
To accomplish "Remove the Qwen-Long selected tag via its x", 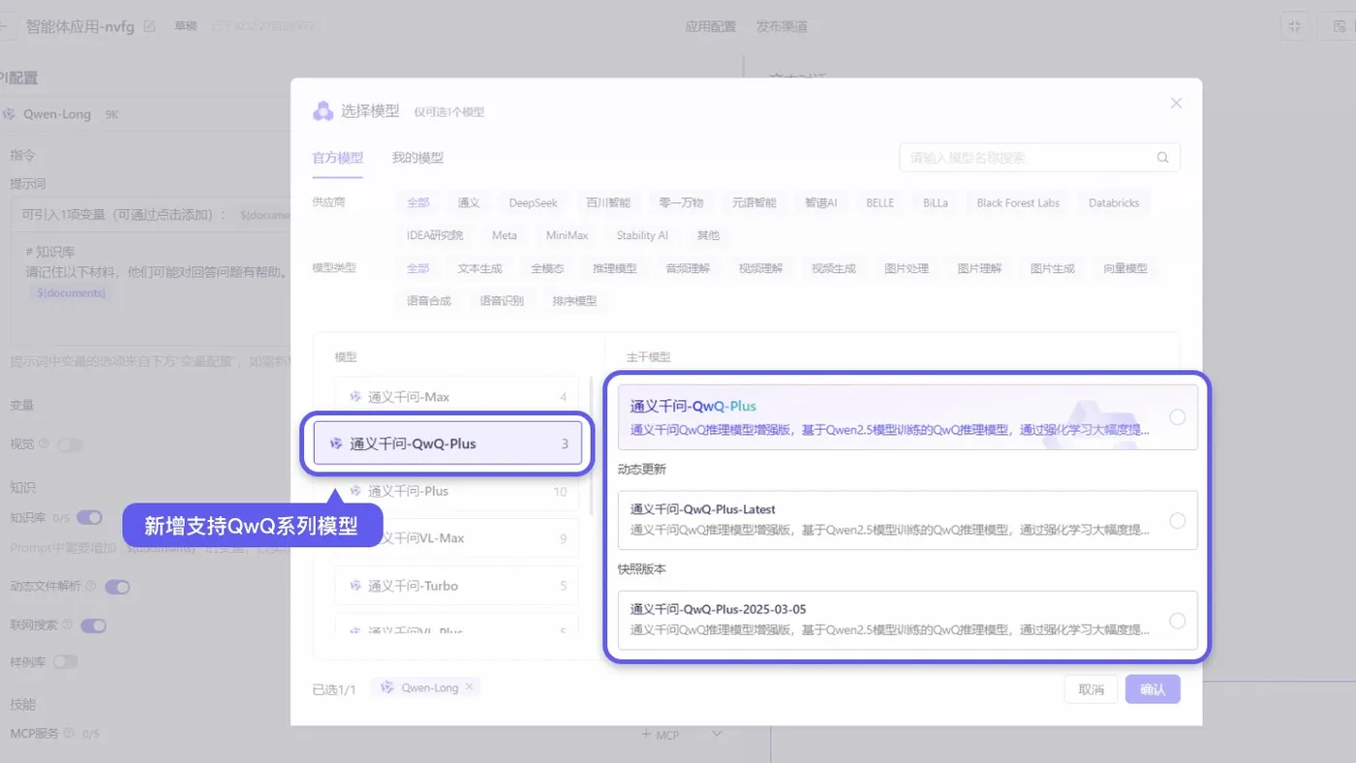I will [x=469, y=687].
